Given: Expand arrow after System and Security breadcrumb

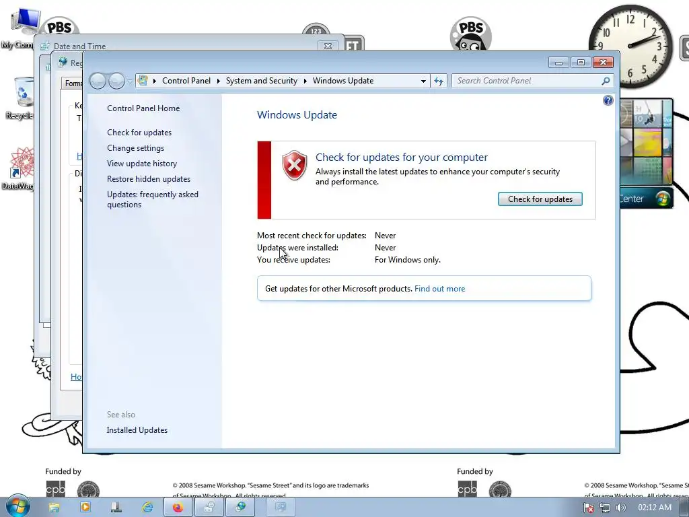Looking at the screenshot, I should click(x=305, y=81).
